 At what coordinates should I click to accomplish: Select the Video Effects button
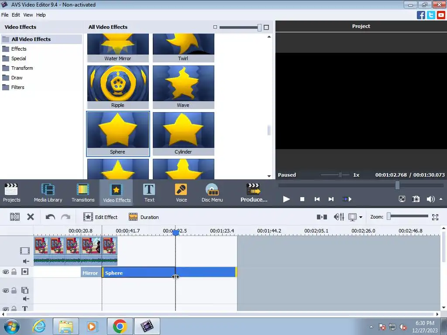(x=117, y=193)
